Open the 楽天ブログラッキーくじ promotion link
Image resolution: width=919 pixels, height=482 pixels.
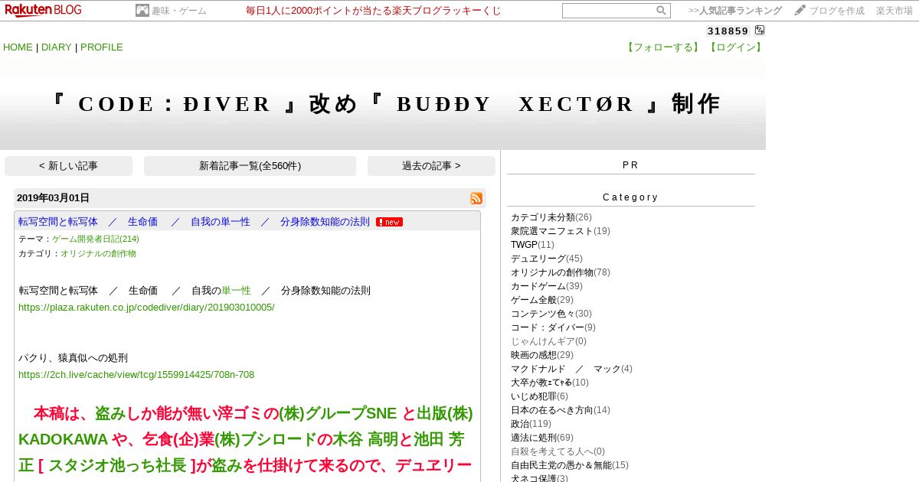coord(374,11)
